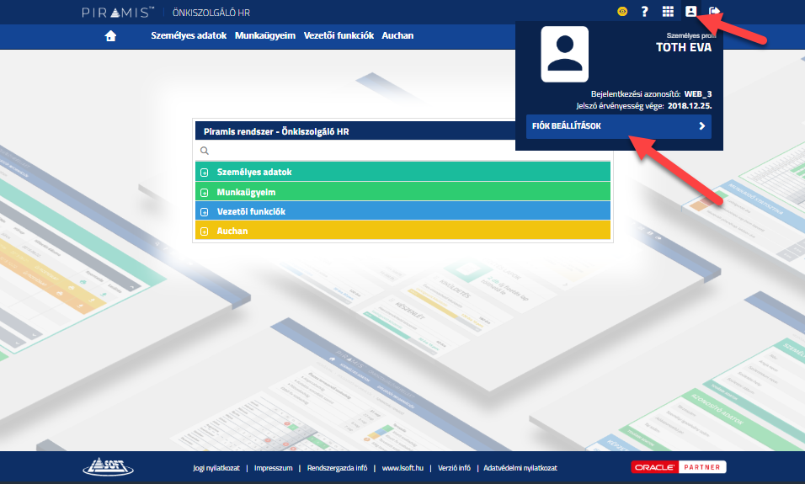This screenshot has height=484, width=805.
Task: Click the PIRAMIS logo in header
Action: tap(118, 13)
